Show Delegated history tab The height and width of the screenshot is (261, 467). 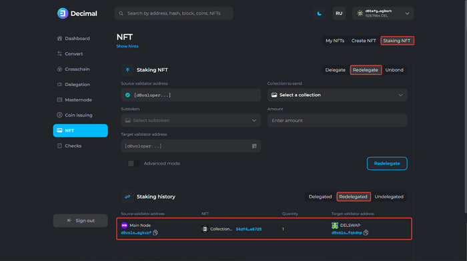click(x=320, y=197)
